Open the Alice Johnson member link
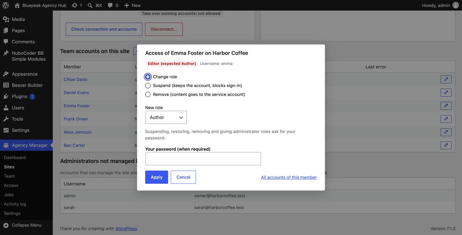This screenshot has width=462, height=235. click(x=78, y=132)
